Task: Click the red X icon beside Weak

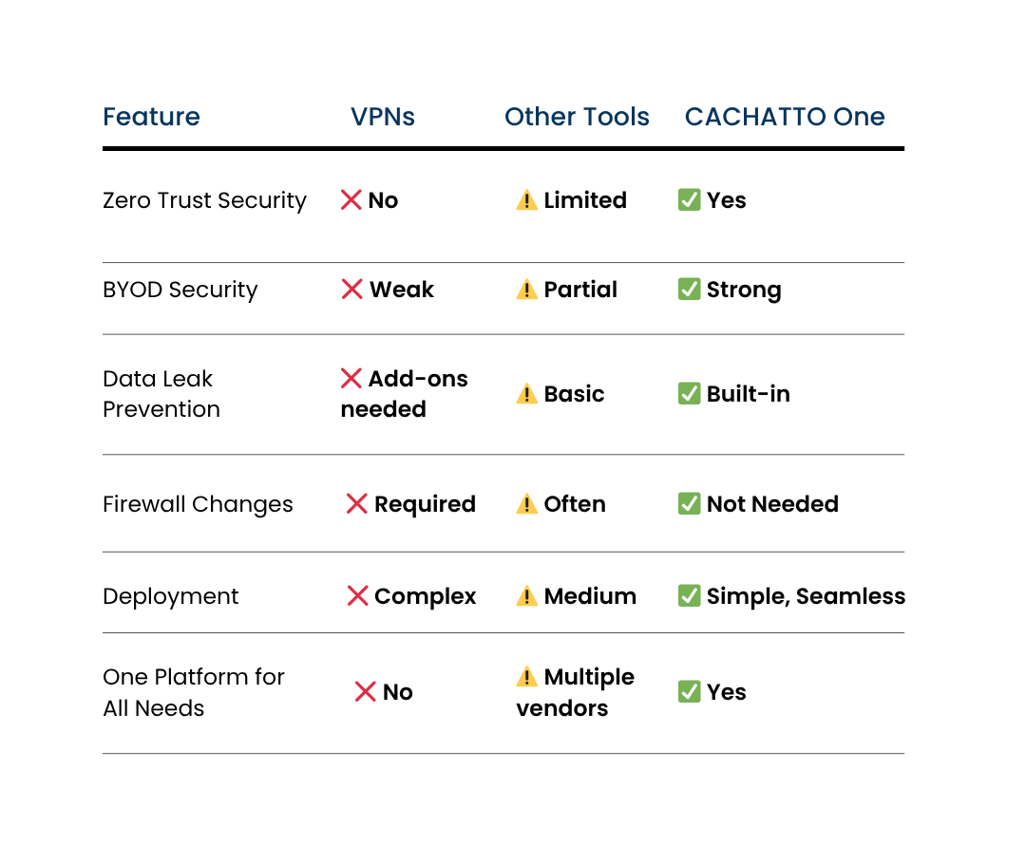Action: point(351,290)
